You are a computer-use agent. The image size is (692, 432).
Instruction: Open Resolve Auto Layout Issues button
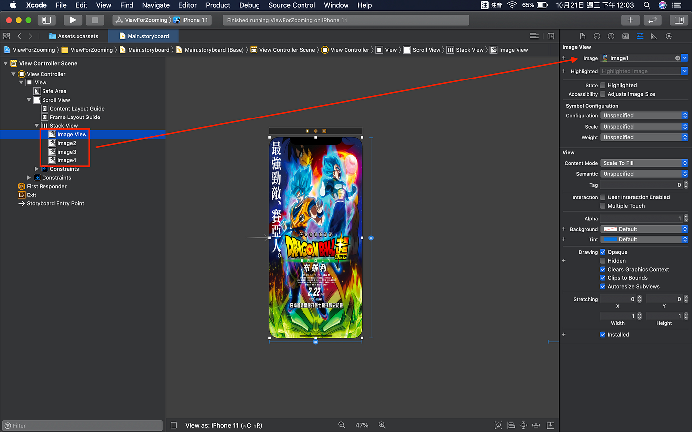pos(536,425)
